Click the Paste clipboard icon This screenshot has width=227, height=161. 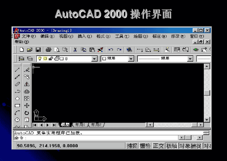pos(92,50)
